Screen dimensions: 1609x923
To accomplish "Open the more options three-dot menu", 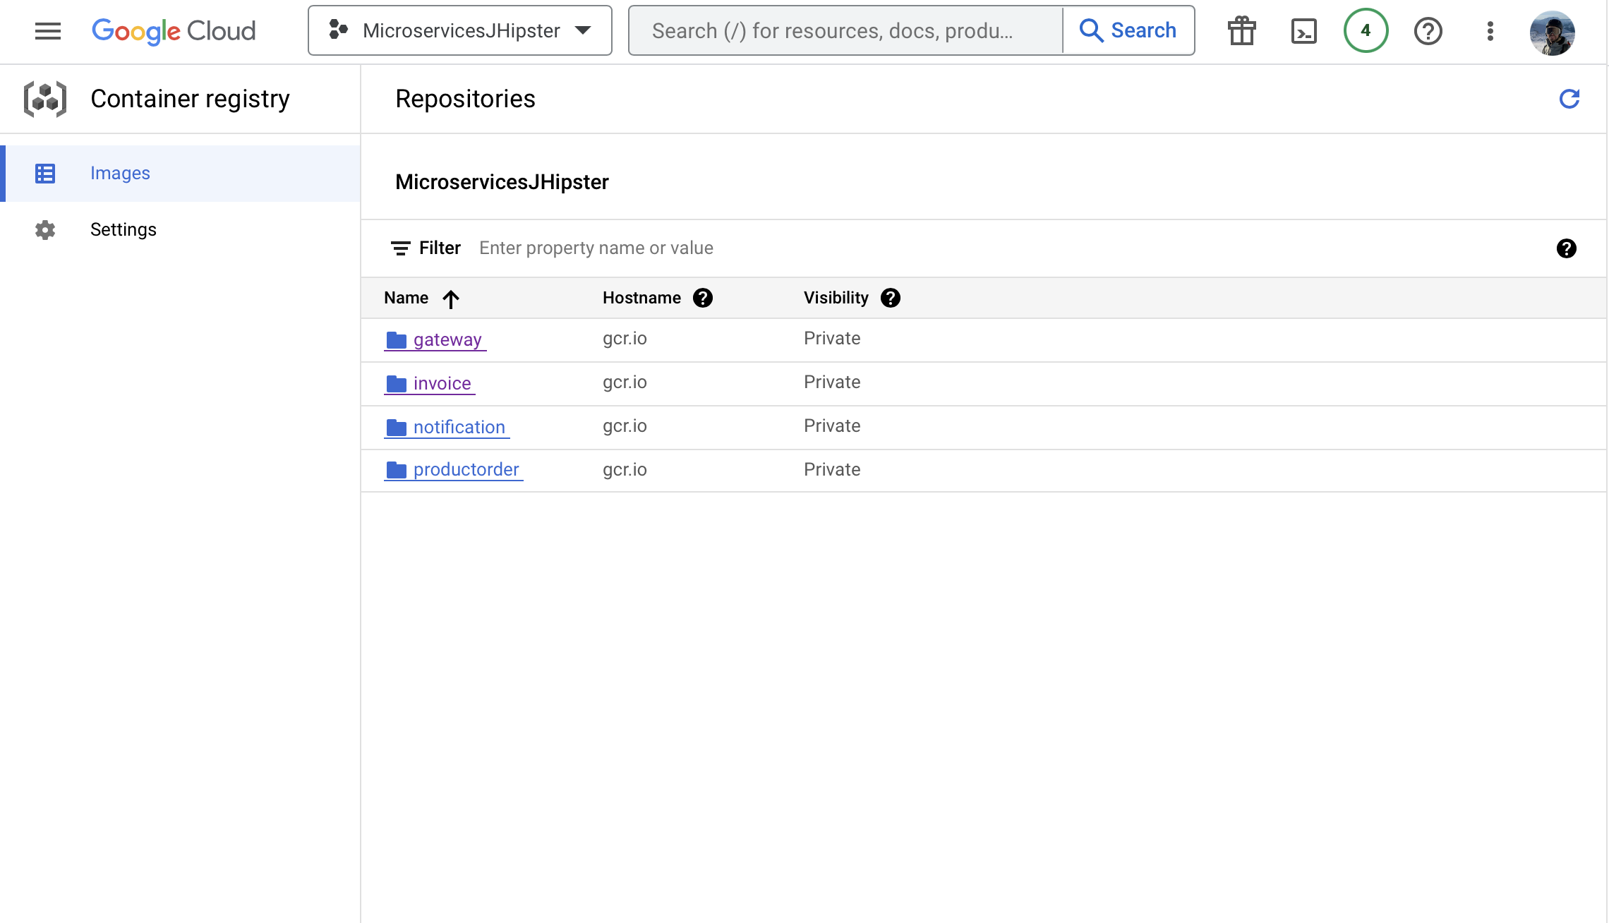I will click(x=1490, y=31).
